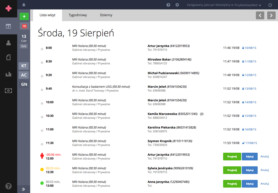The width and height of the screenshot is (278, 193).
Task: Open help question mark in top bar
Action: 168,5
